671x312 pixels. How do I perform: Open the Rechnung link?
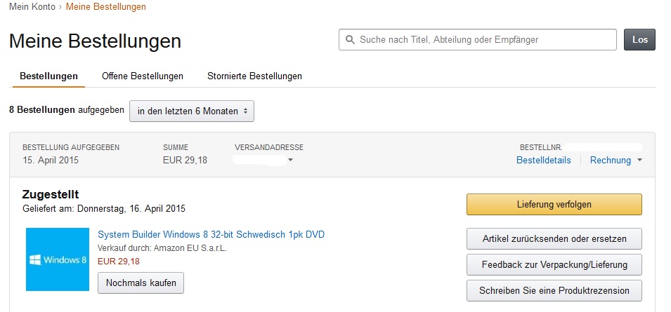pos(611,161)
